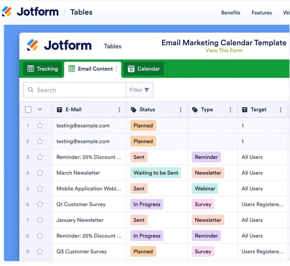The width and height of the screenshot is (290, 266).
Task: Click the Jotform logo in top header
Action: coord(30,12)
